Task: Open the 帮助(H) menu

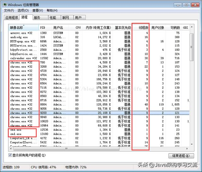Action: [x=52, y=10]
